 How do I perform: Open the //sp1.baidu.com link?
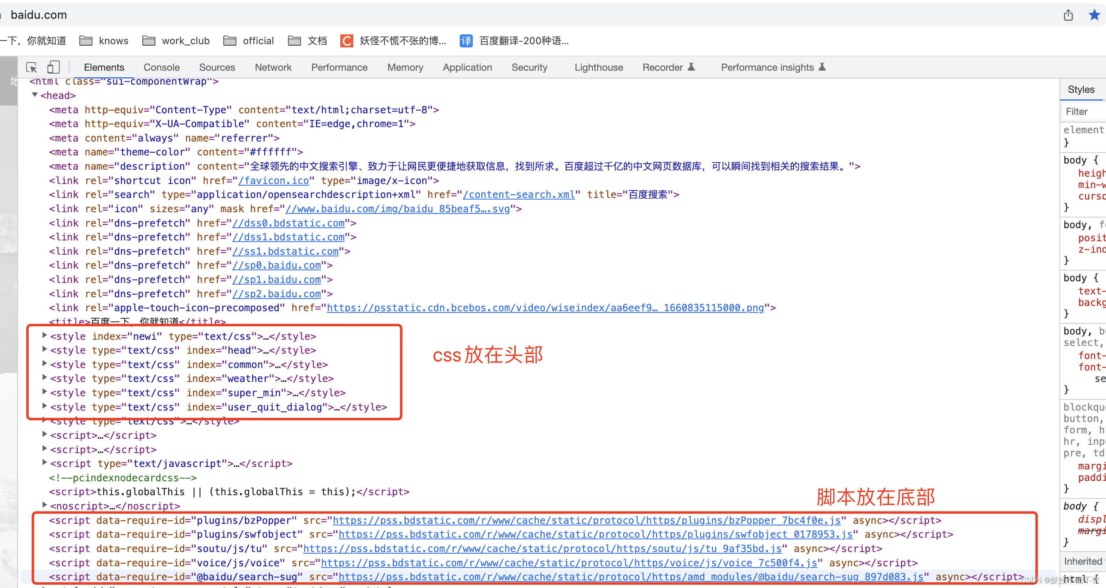pos(276,279)
